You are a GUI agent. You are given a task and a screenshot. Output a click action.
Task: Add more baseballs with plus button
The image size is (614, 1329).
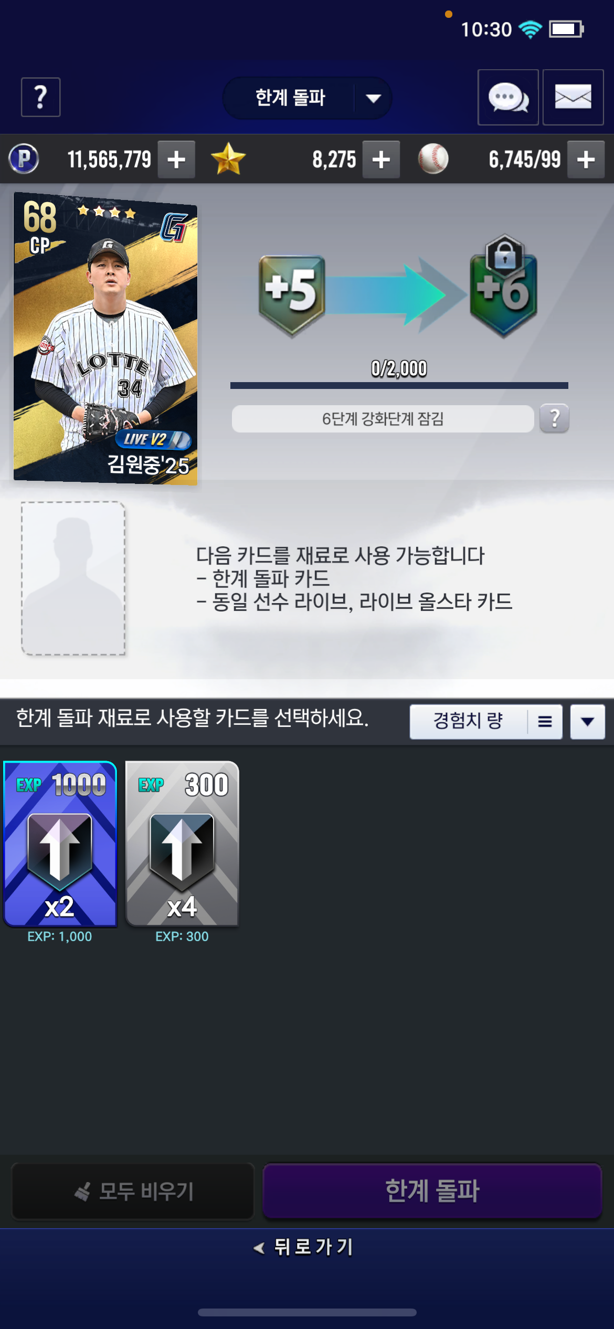point(586,160)
